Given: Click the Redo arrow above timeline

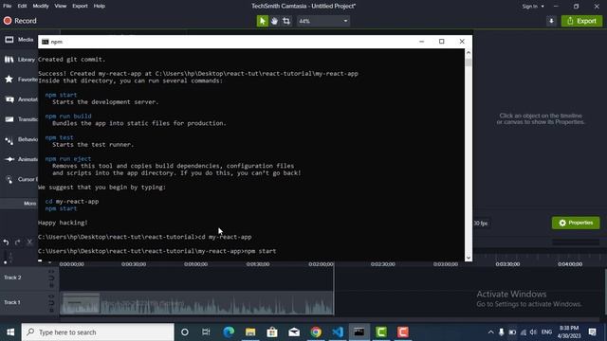Looking at the screenshot, I should [x=17, y=242].
